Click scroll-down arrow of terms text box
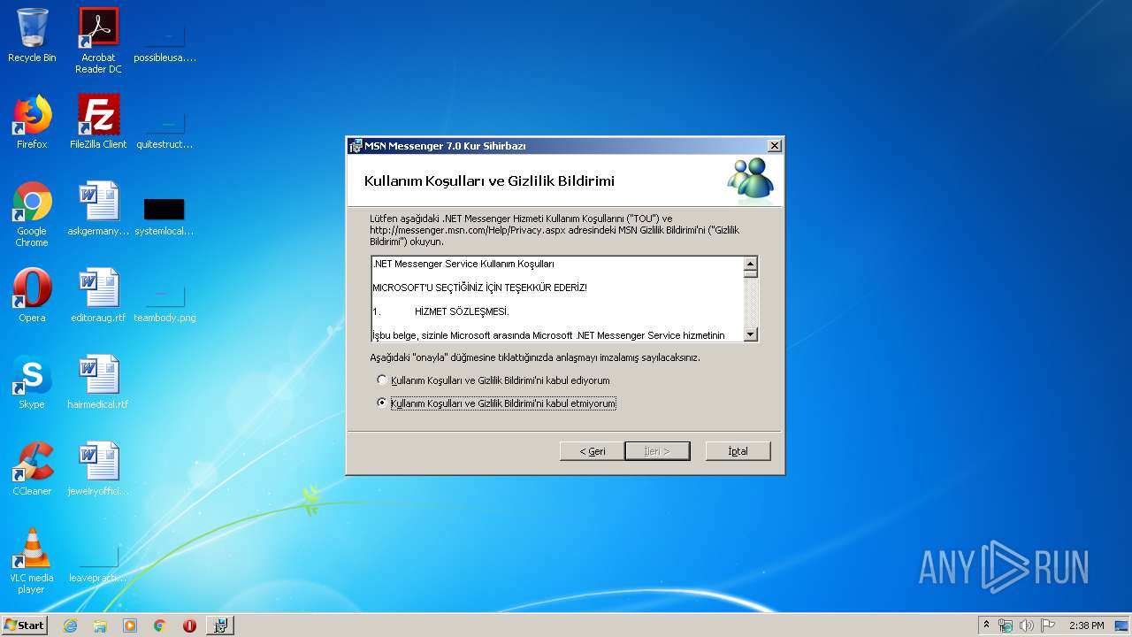 751,334
